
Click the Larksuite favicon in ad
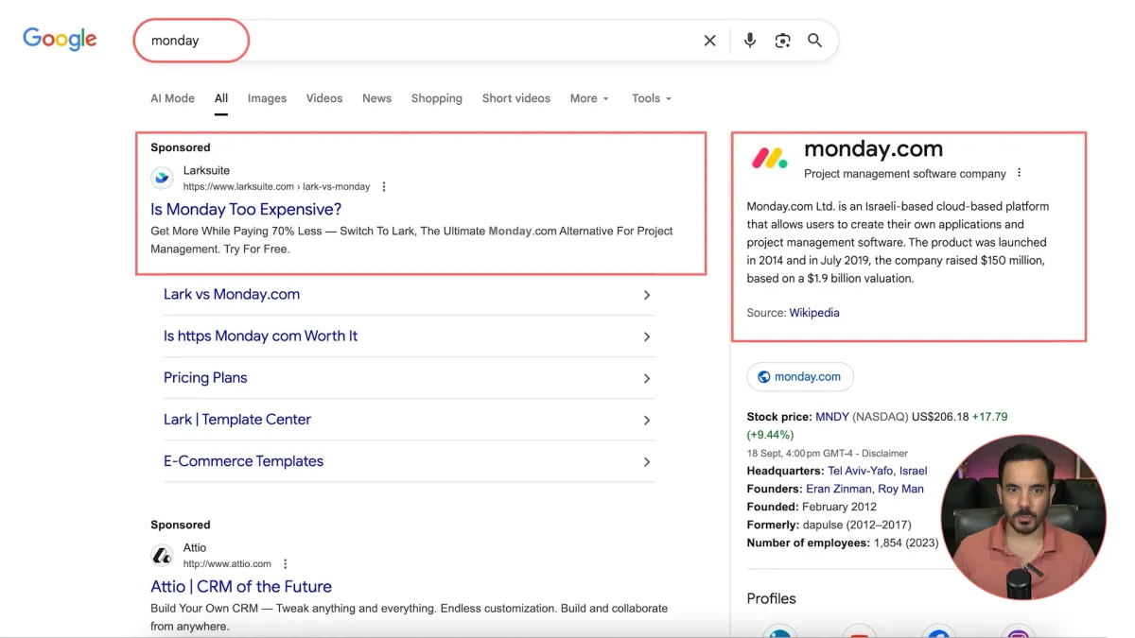(163, 178)
